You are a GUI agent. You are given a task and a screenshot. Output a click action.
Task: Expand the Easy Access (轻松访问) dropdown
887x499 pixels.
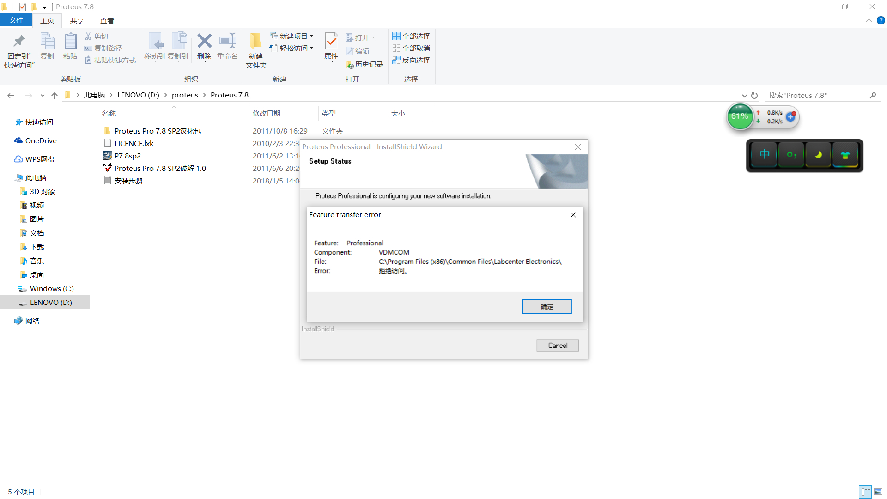(x=311, y=48)
